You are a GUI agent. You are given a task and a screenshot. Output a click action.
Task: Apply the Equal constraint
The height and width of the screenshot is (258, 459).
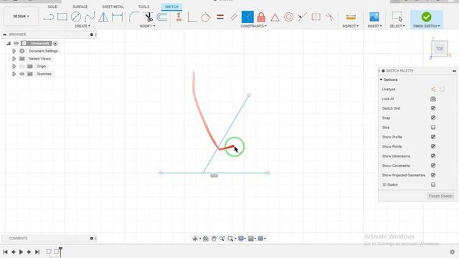220,17
